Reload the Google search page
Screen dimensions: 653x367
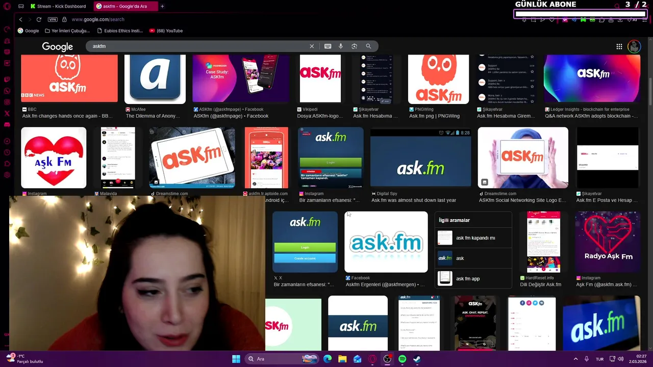39,19
